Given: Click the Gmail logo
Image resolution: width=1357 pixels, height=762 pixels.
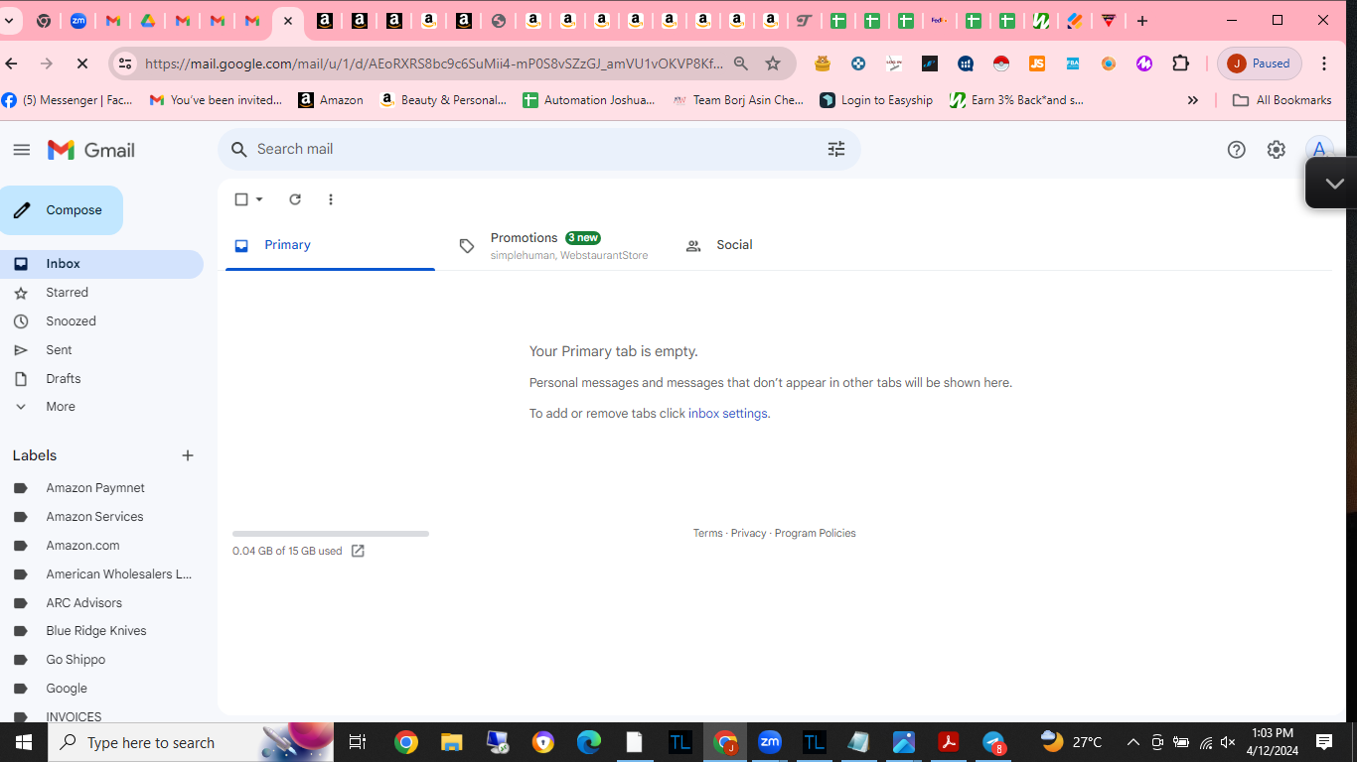Looking at the screenshot, I should 91,150.
